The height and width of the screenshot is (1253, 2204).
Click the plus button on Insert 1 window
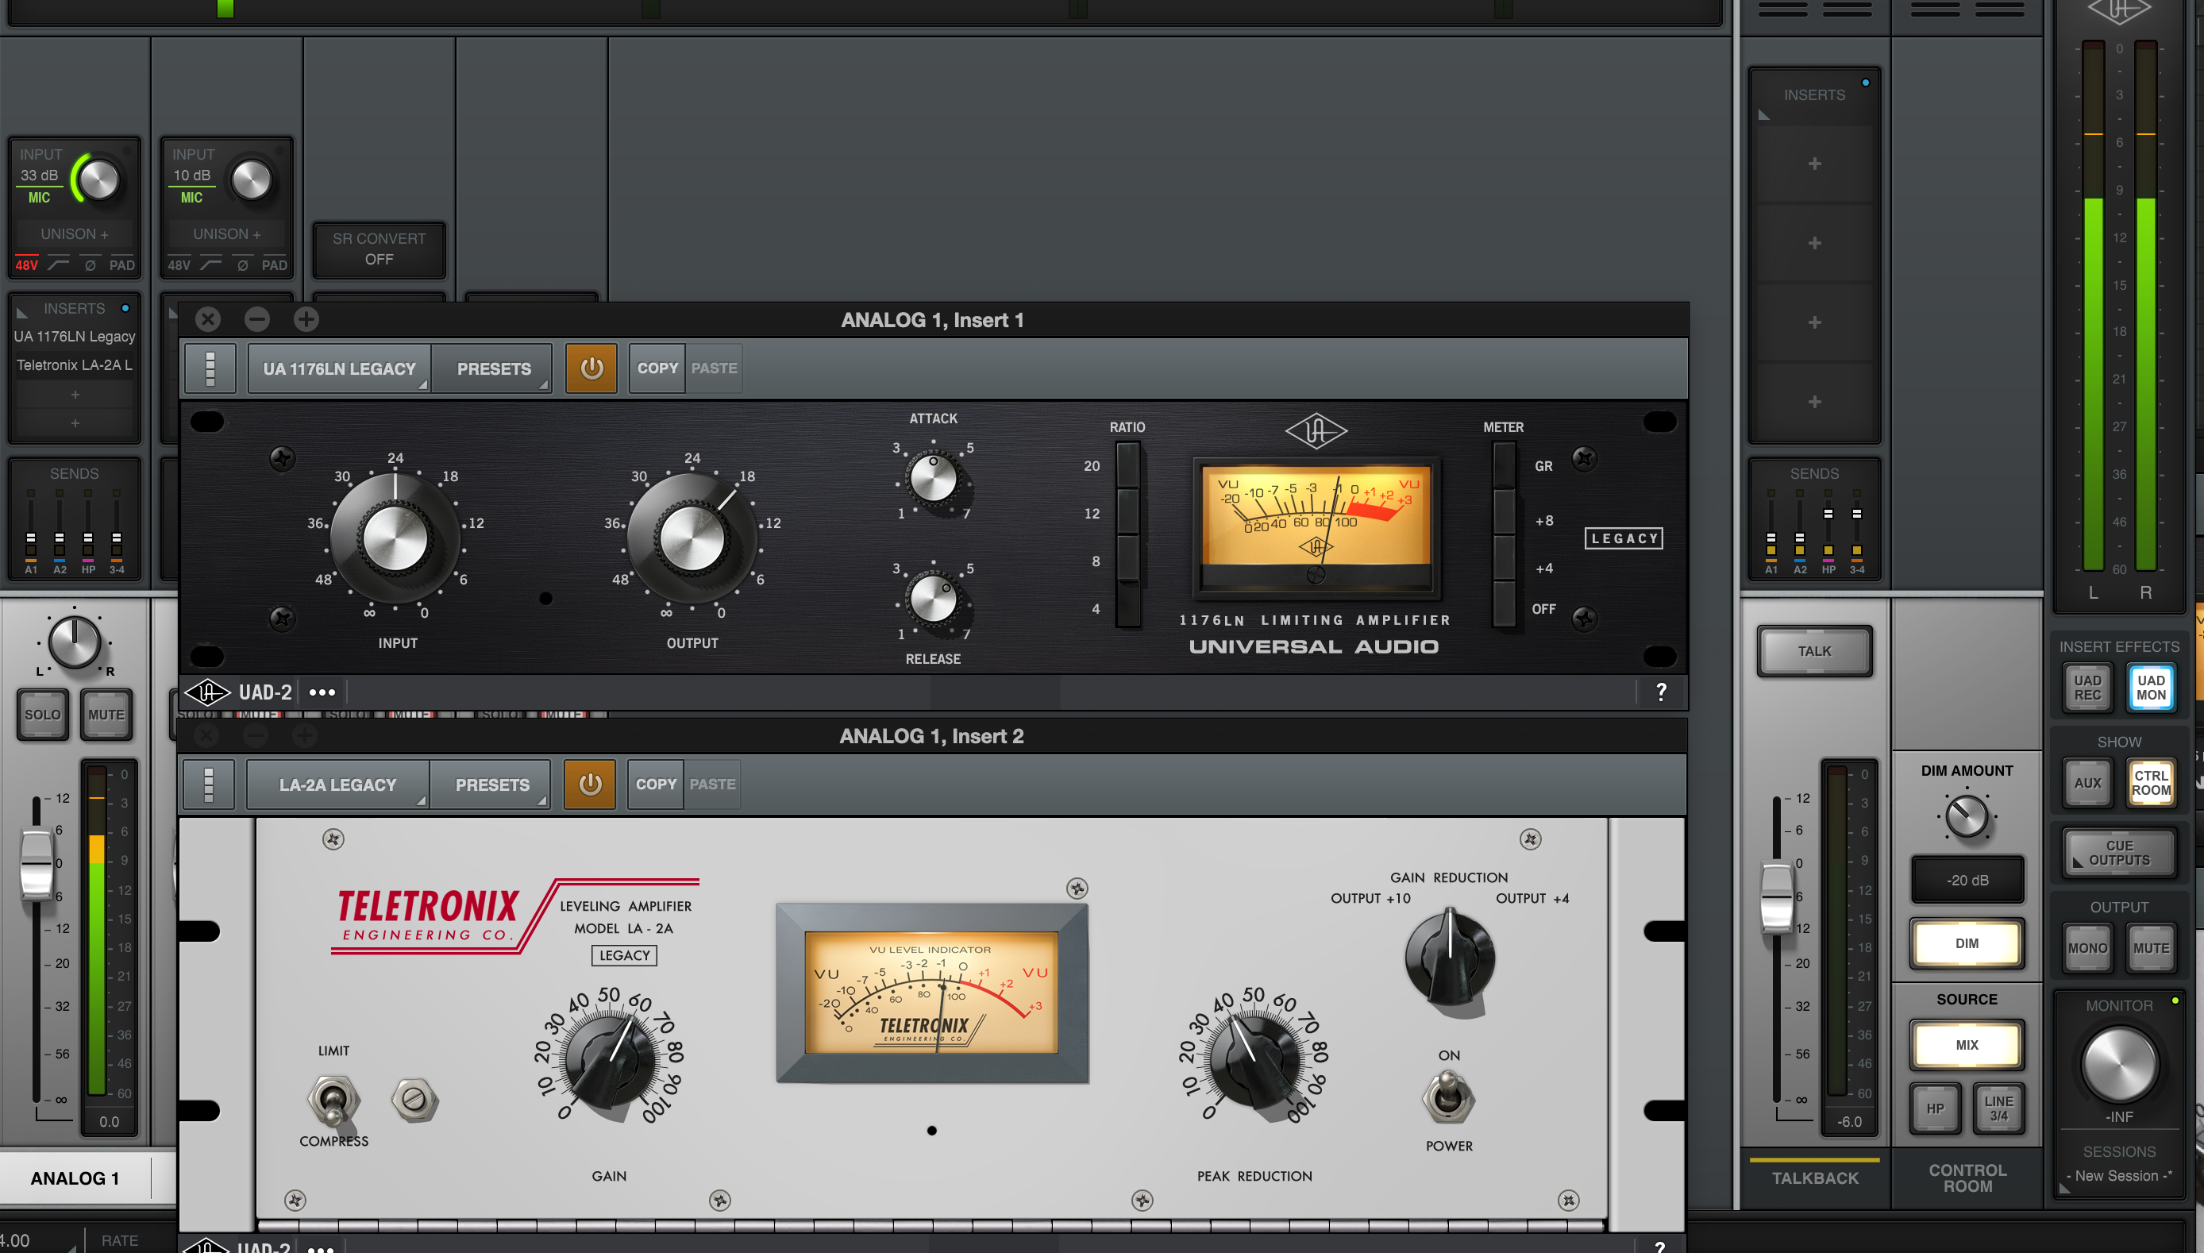[306, 319]
